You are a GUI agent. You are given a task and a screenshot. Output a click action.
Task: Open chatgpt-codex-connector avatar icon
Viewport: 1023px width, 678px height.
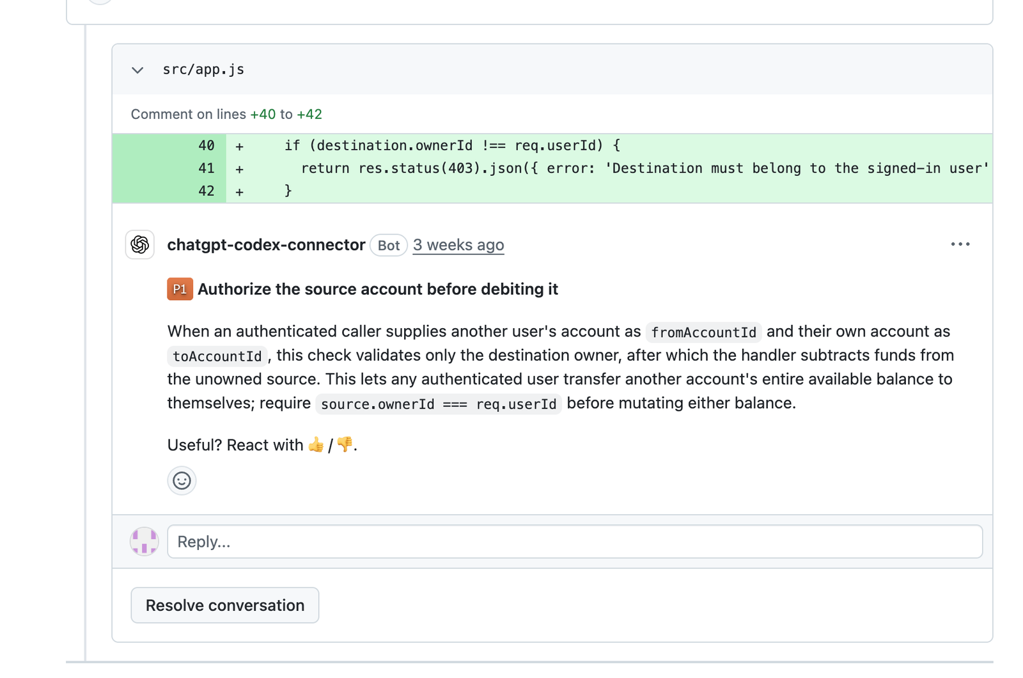click(140, 244)
